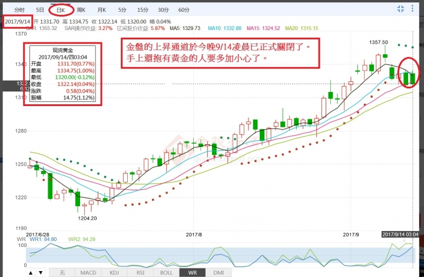Click the 2017/9/14 date label

pyautogui.click(x=18, y=22)
